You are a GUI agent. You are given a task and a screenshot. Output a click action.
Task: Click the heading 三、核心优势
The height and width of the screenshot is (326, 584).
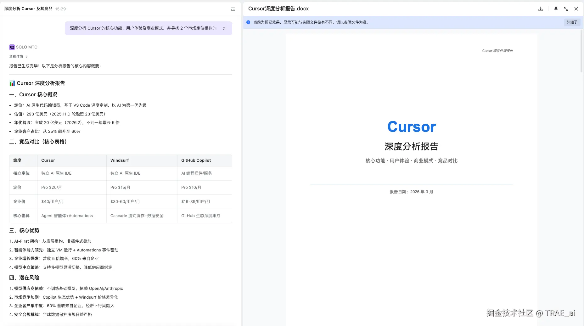click(x=24, y=231)
